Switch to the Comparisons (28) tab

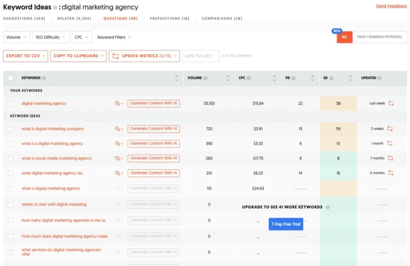[x=222, y=19]
